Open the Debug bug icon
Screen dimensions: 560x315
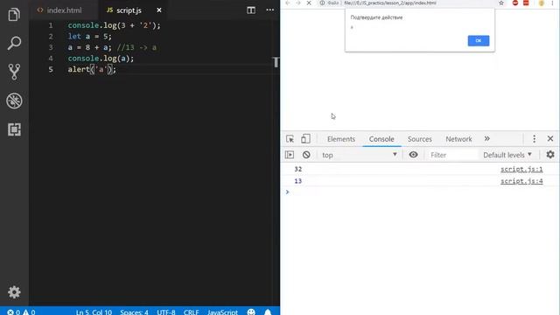click(x=14, y=101)
